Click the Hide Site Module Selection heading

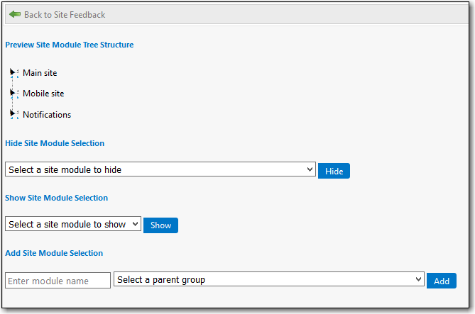55,143
